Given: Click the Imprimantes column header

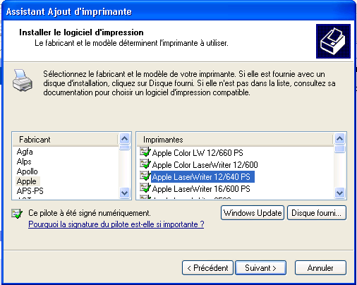Looking at the screenshot, I should point(235,140).
